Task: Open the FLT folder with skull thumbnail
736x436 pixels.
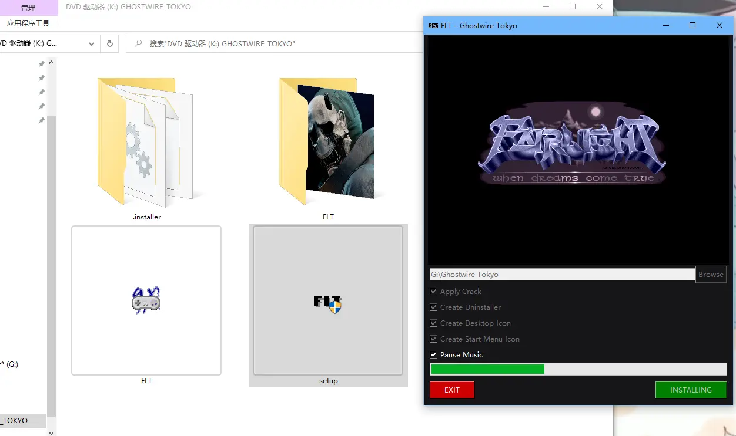Action: coord(328,143)
